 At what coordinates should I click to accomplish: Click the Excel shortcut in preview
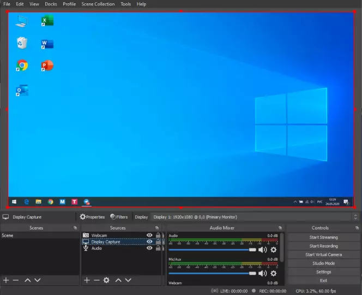pyautogui.click(x=47, y=21)
